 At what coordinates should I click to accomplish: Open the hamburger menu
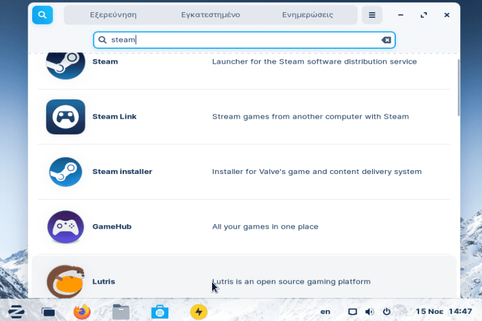tap(372, 15)
